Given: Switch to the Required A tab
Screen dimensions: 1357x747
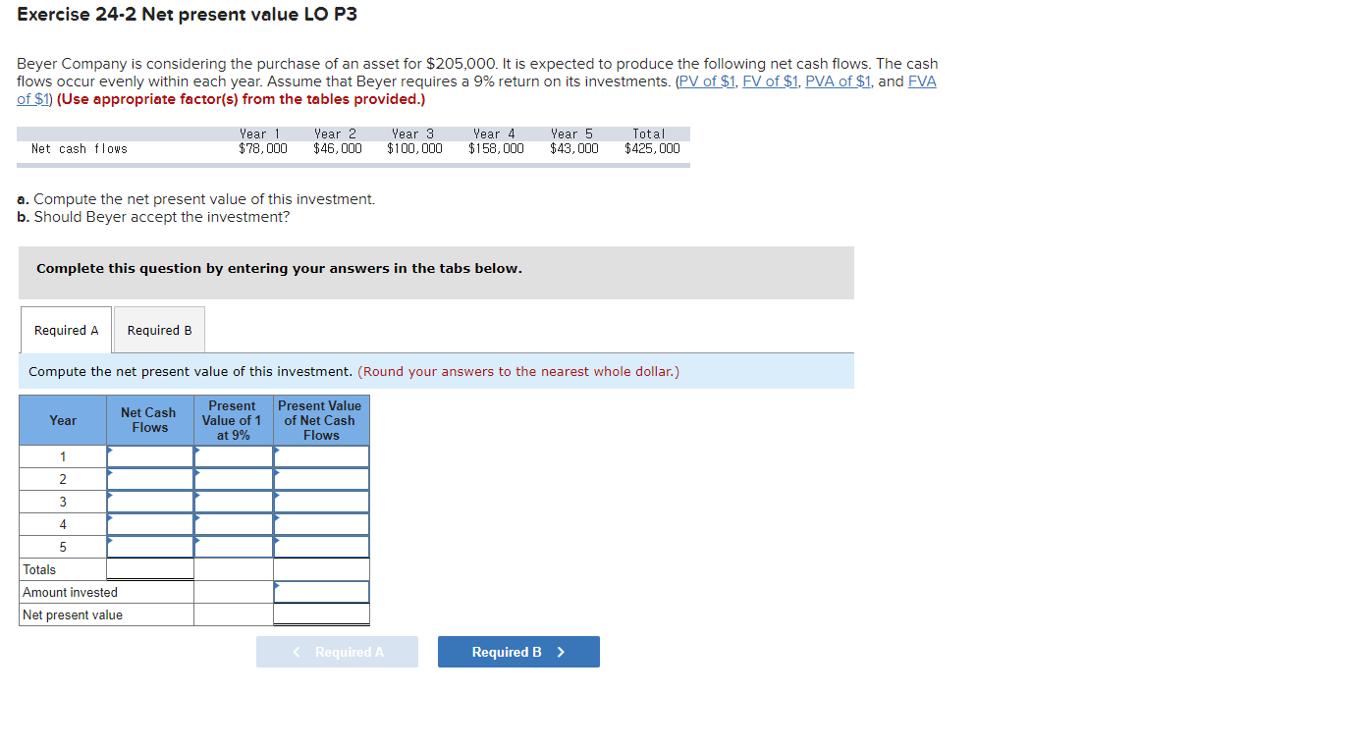Looking at the screenshot, I should click(66, 331).
